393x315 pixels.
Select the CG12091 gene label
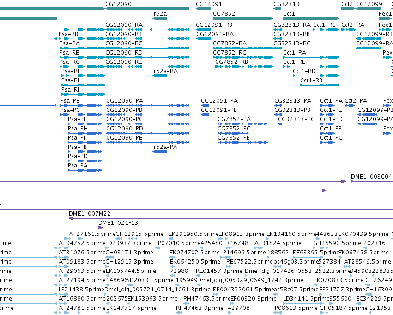point(209,4)
